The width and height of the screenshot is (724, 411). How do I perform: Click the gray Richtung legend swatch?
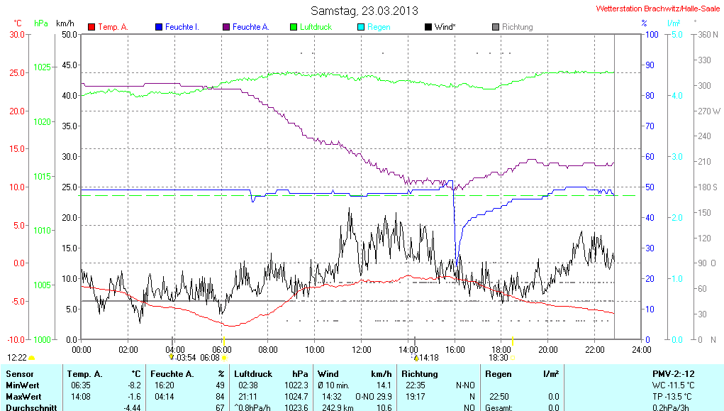pyautogui.click(x=496, y=27)
